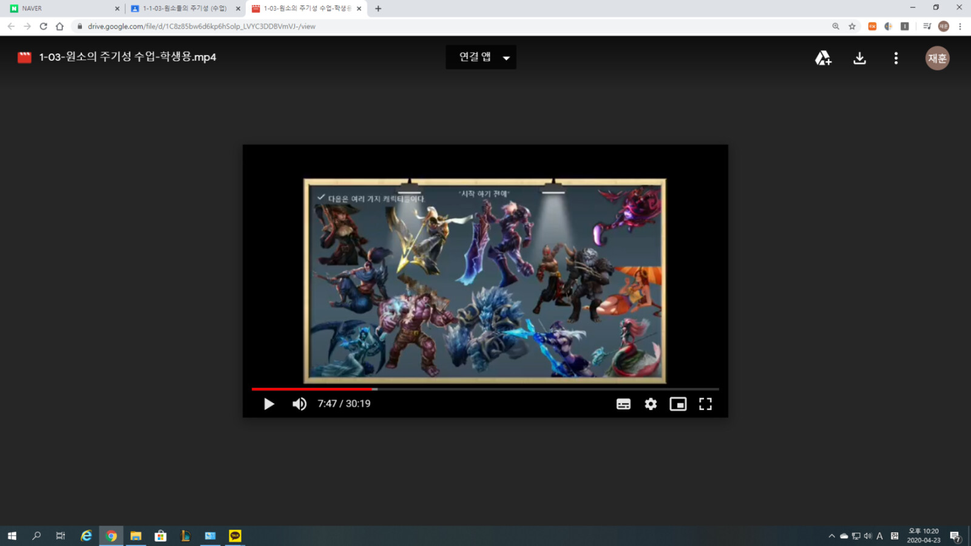Open more actions with the three-dot icon
Viewport: 971px width, 546px height.
click(x=896, y=58)
